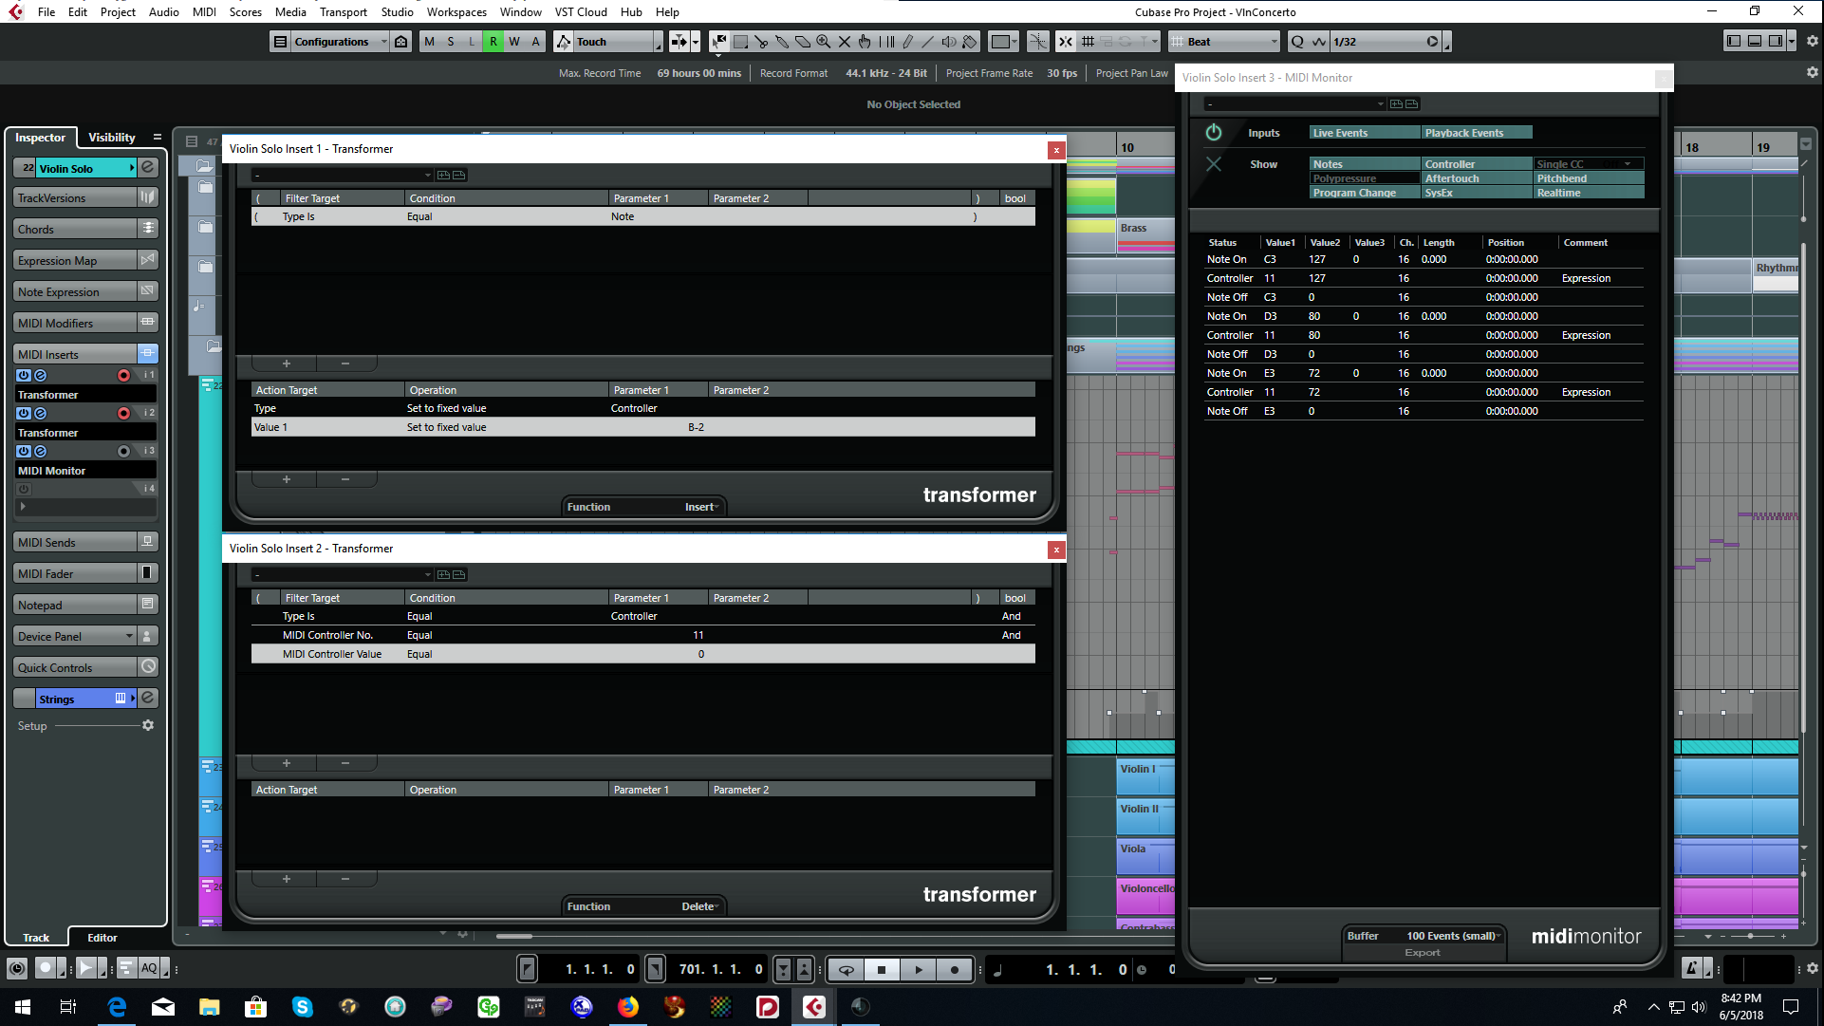The width and height of the screenshot is (1824, 1026).
Task: Open the Transport menu
Action: (343, 11)
